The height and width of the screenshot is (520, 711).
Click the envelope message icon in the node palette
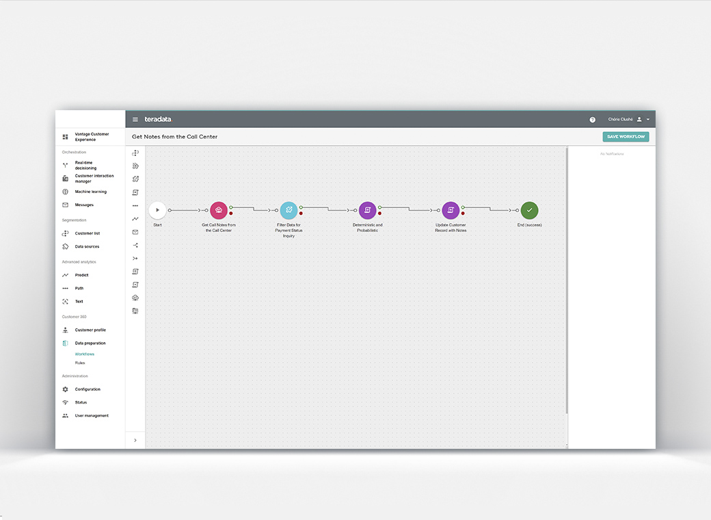[135, 232]
